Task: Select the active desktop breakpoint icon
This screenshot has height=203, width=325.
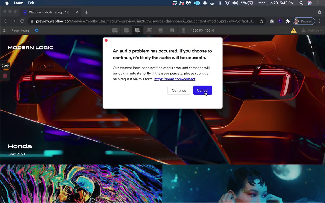Action: (x=138, y=30)
